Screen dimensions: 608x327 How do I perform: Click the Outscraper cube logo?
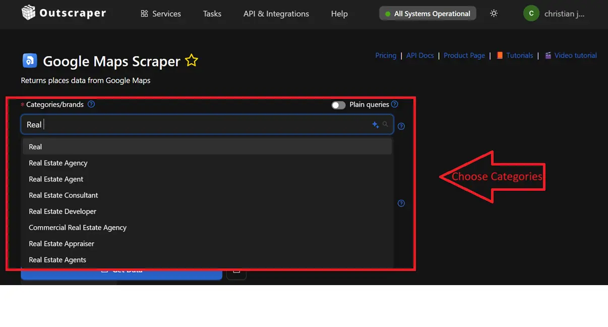click(29, 13)
